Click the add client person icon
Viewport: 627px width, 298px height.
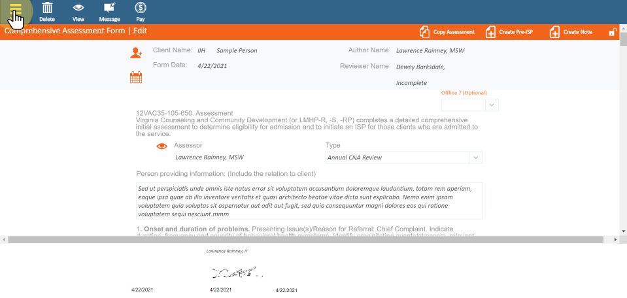click(x=136, y=54)
